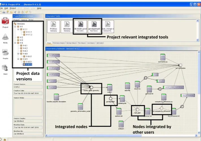Select the baseline propeller description file node
This screenshot has height=141, width=201.
(x=57, y=97)
